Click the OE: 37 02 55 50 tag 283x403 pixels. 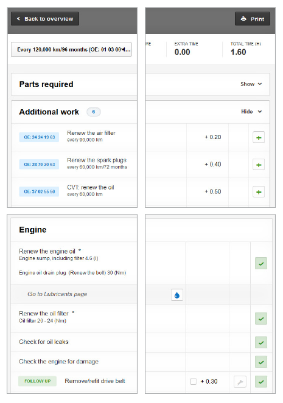(x=39, y=191)
